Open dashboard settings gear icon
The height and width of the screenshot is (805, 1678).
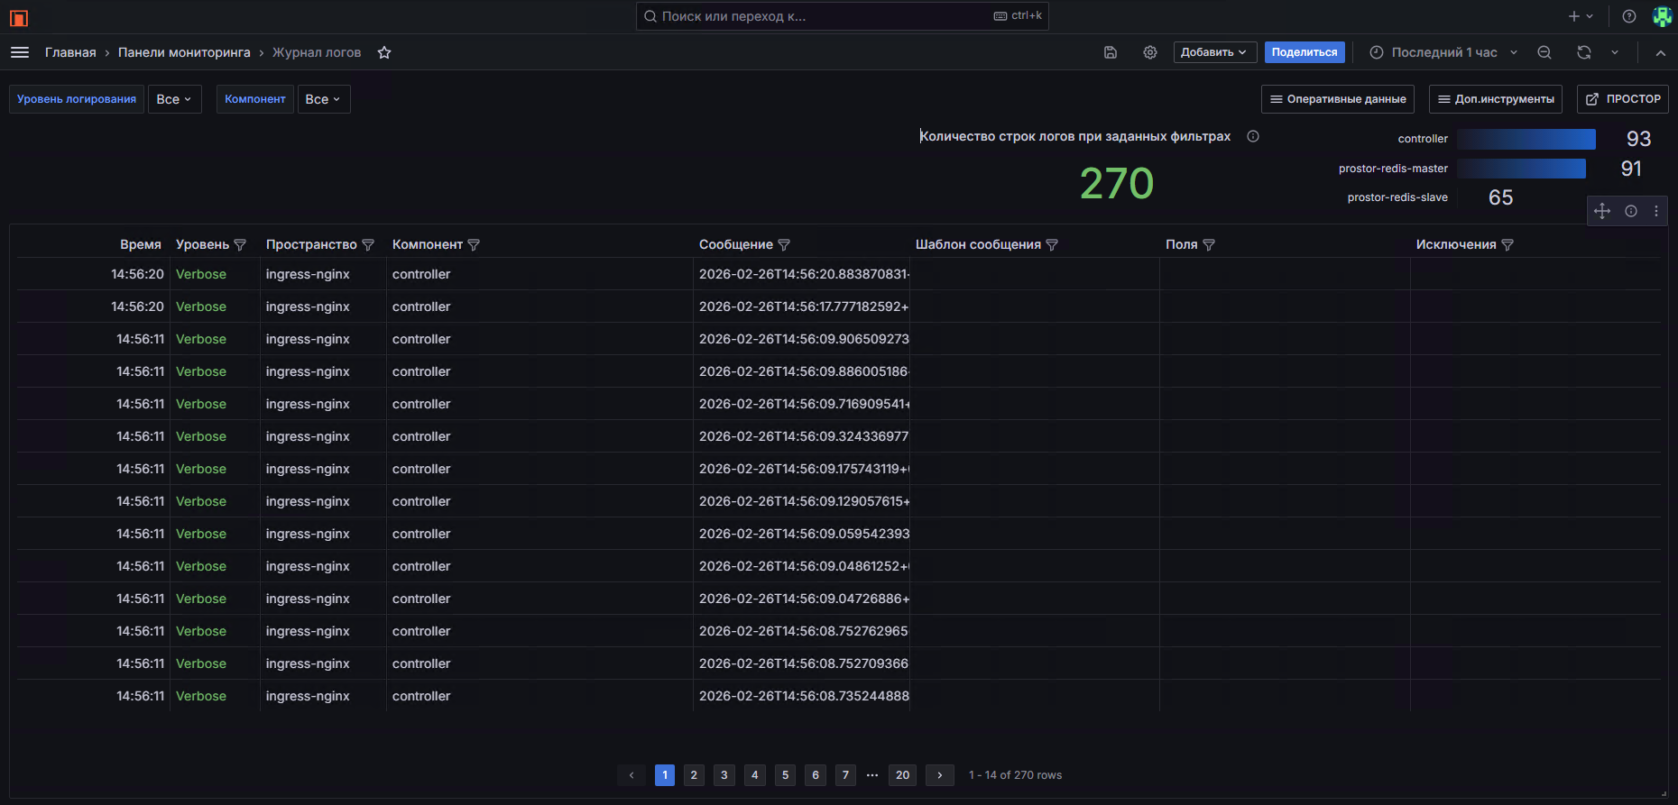pyautogui.click(x=1150, y=52)
